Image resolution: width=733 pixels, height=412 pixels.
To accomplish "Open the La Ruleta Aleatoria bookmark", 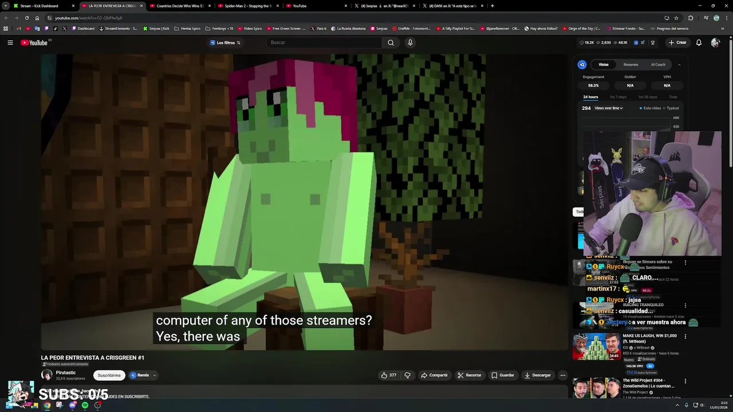I will click(x=348, y=29).
